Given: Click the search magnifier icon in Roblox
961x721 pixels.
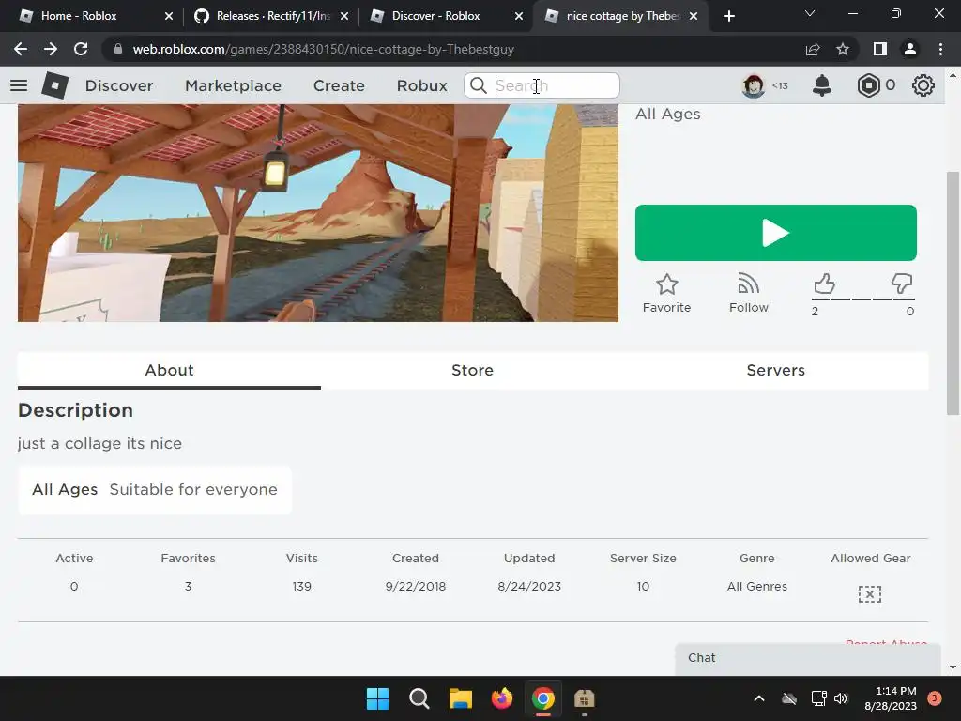Looking at the screenshot, I should [478, 85].
